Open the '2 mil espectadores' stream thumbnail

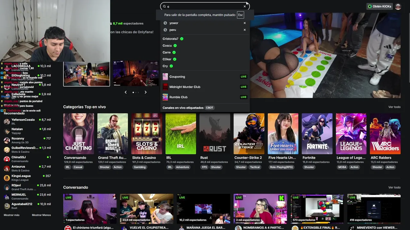260,209
